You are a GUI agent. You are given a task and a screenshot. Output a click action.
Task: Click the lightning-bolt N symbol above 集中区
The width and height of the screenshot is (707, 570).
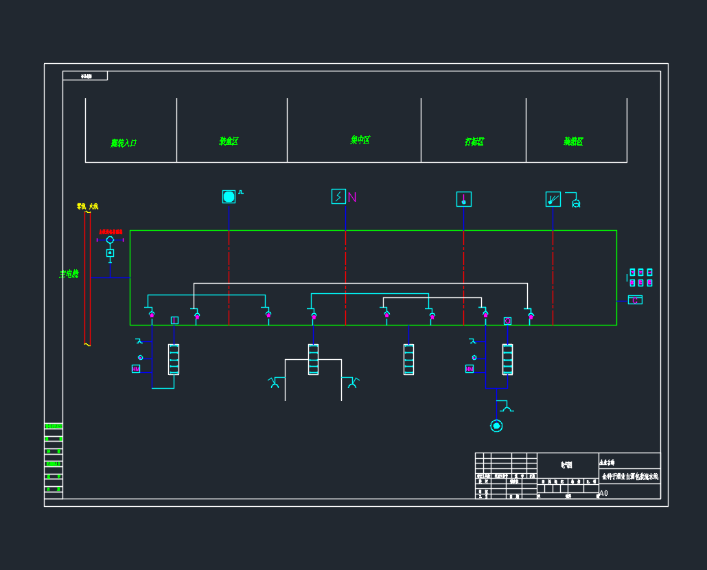340,196
